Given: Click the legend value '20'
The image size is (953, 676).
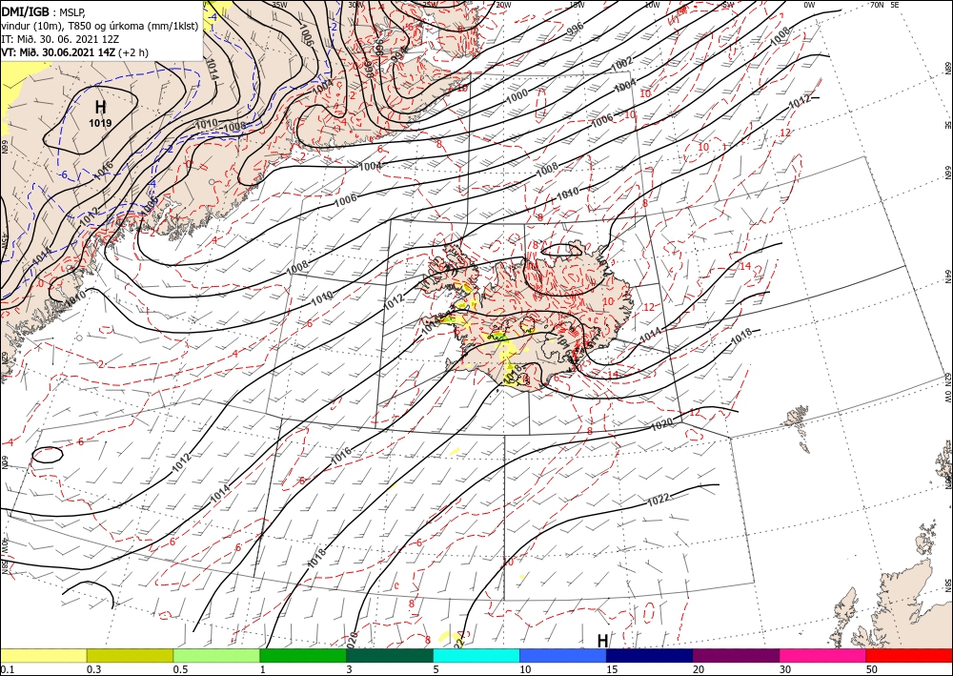Looking at the screenshot, I should [x=699, y=669].
